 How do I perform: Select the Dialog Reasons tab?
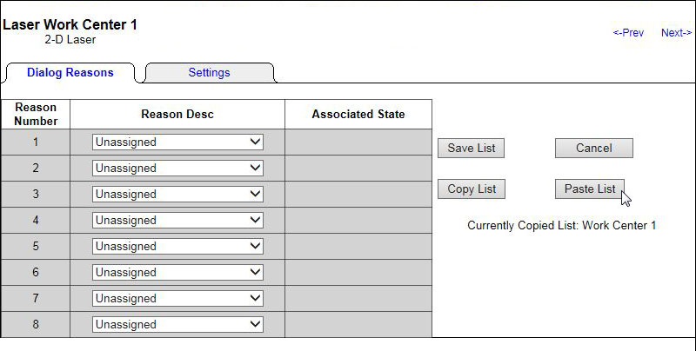pos(70,73)
